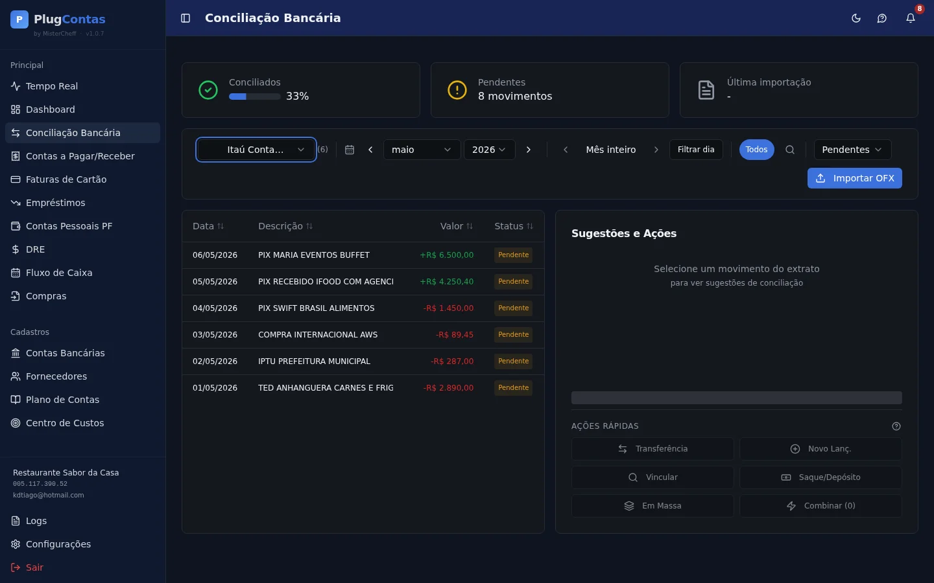Toggle the sidebar collapse icon

186,18
